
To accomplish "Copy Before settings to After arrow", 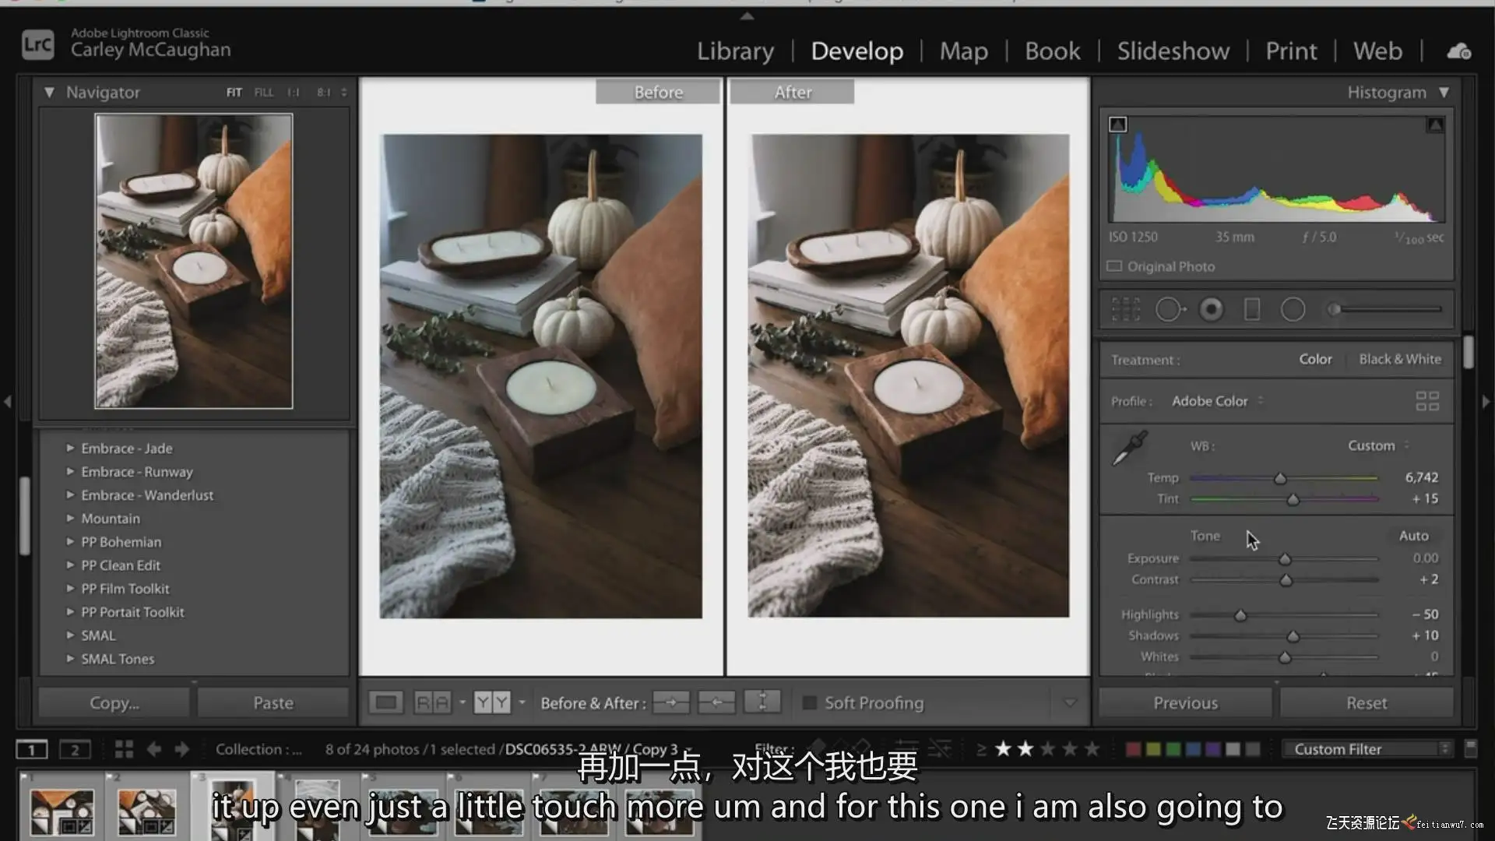I will [670, 702].
